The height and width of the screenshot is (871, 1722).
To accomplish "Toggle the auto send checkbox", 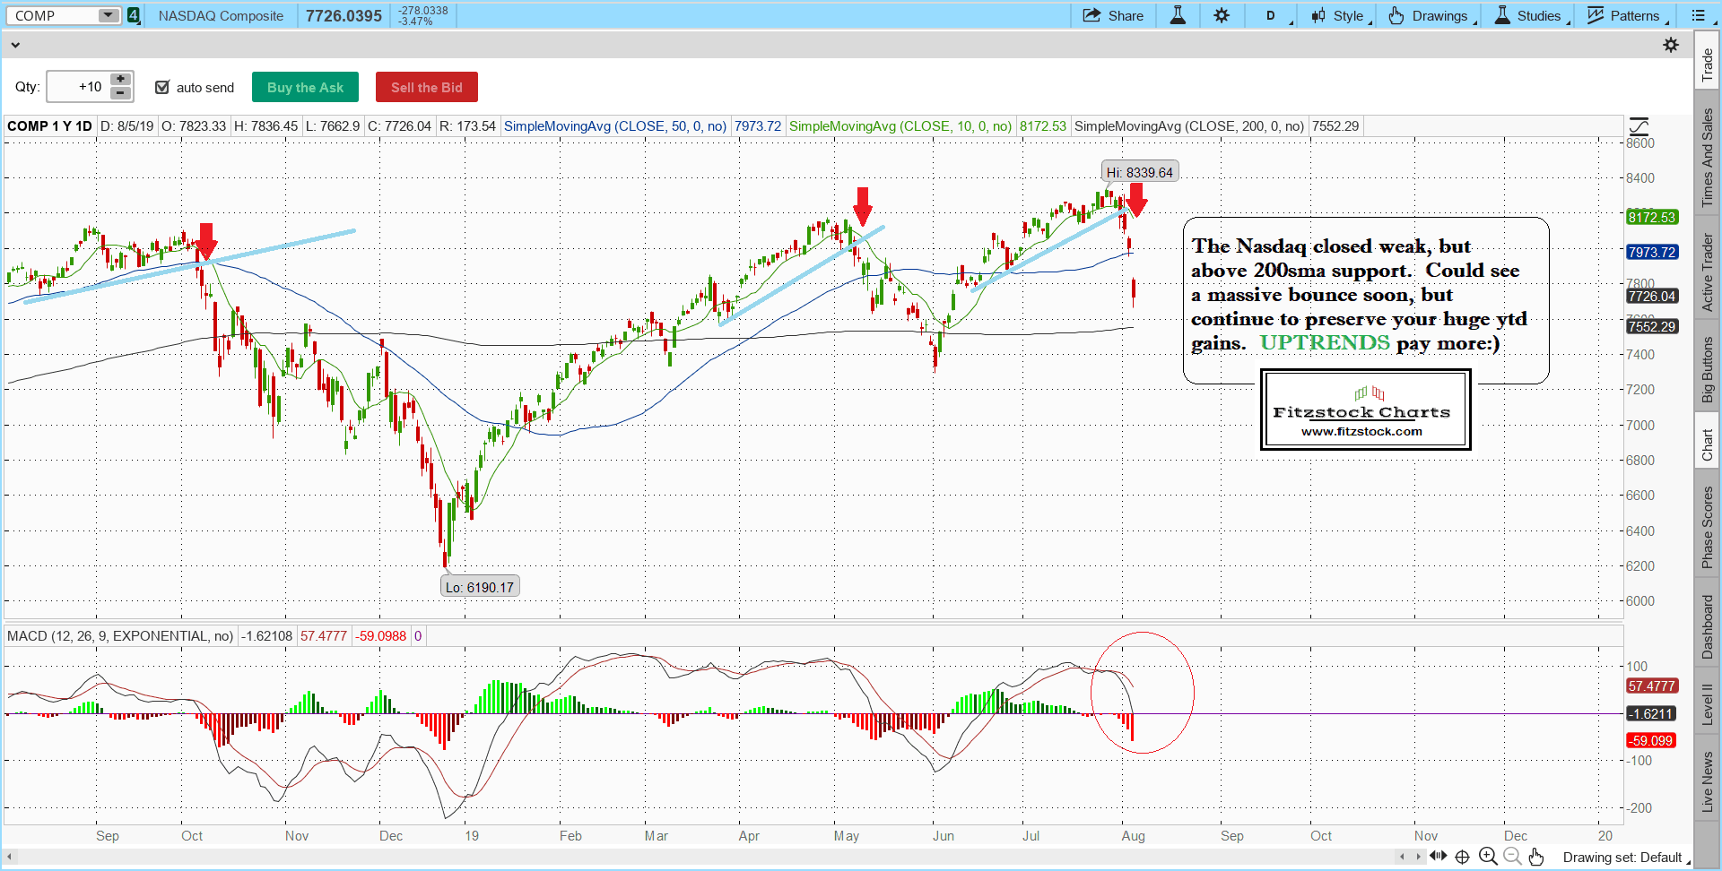I will pyautogui.click(x=162, y=87).
